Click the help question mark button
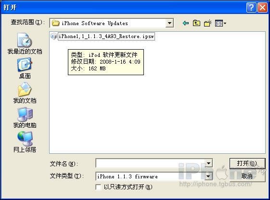Screen dimensions: 270x200 click(251, 7)
